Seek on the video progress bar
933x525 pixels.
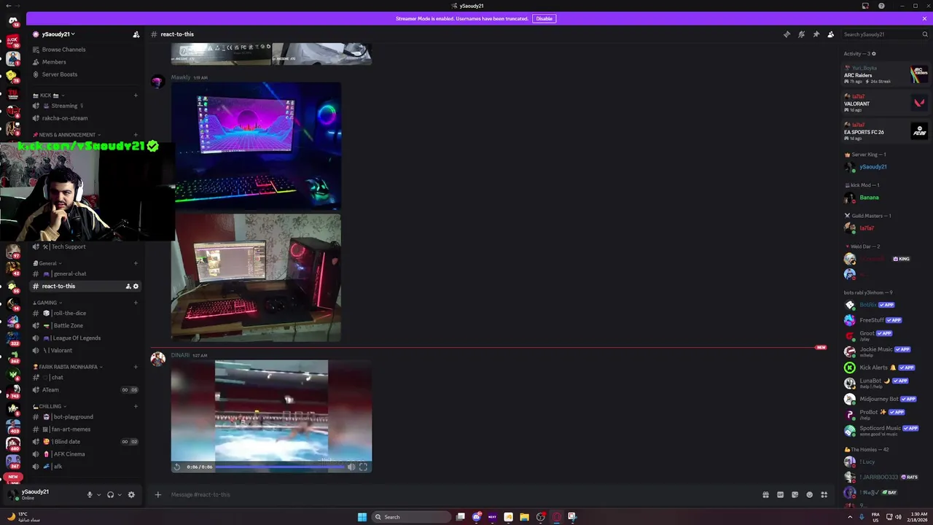pos(280,467)
